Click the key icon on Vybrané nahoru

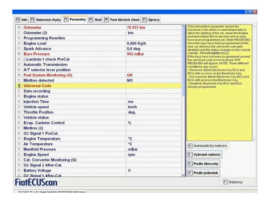pos(190,155)
